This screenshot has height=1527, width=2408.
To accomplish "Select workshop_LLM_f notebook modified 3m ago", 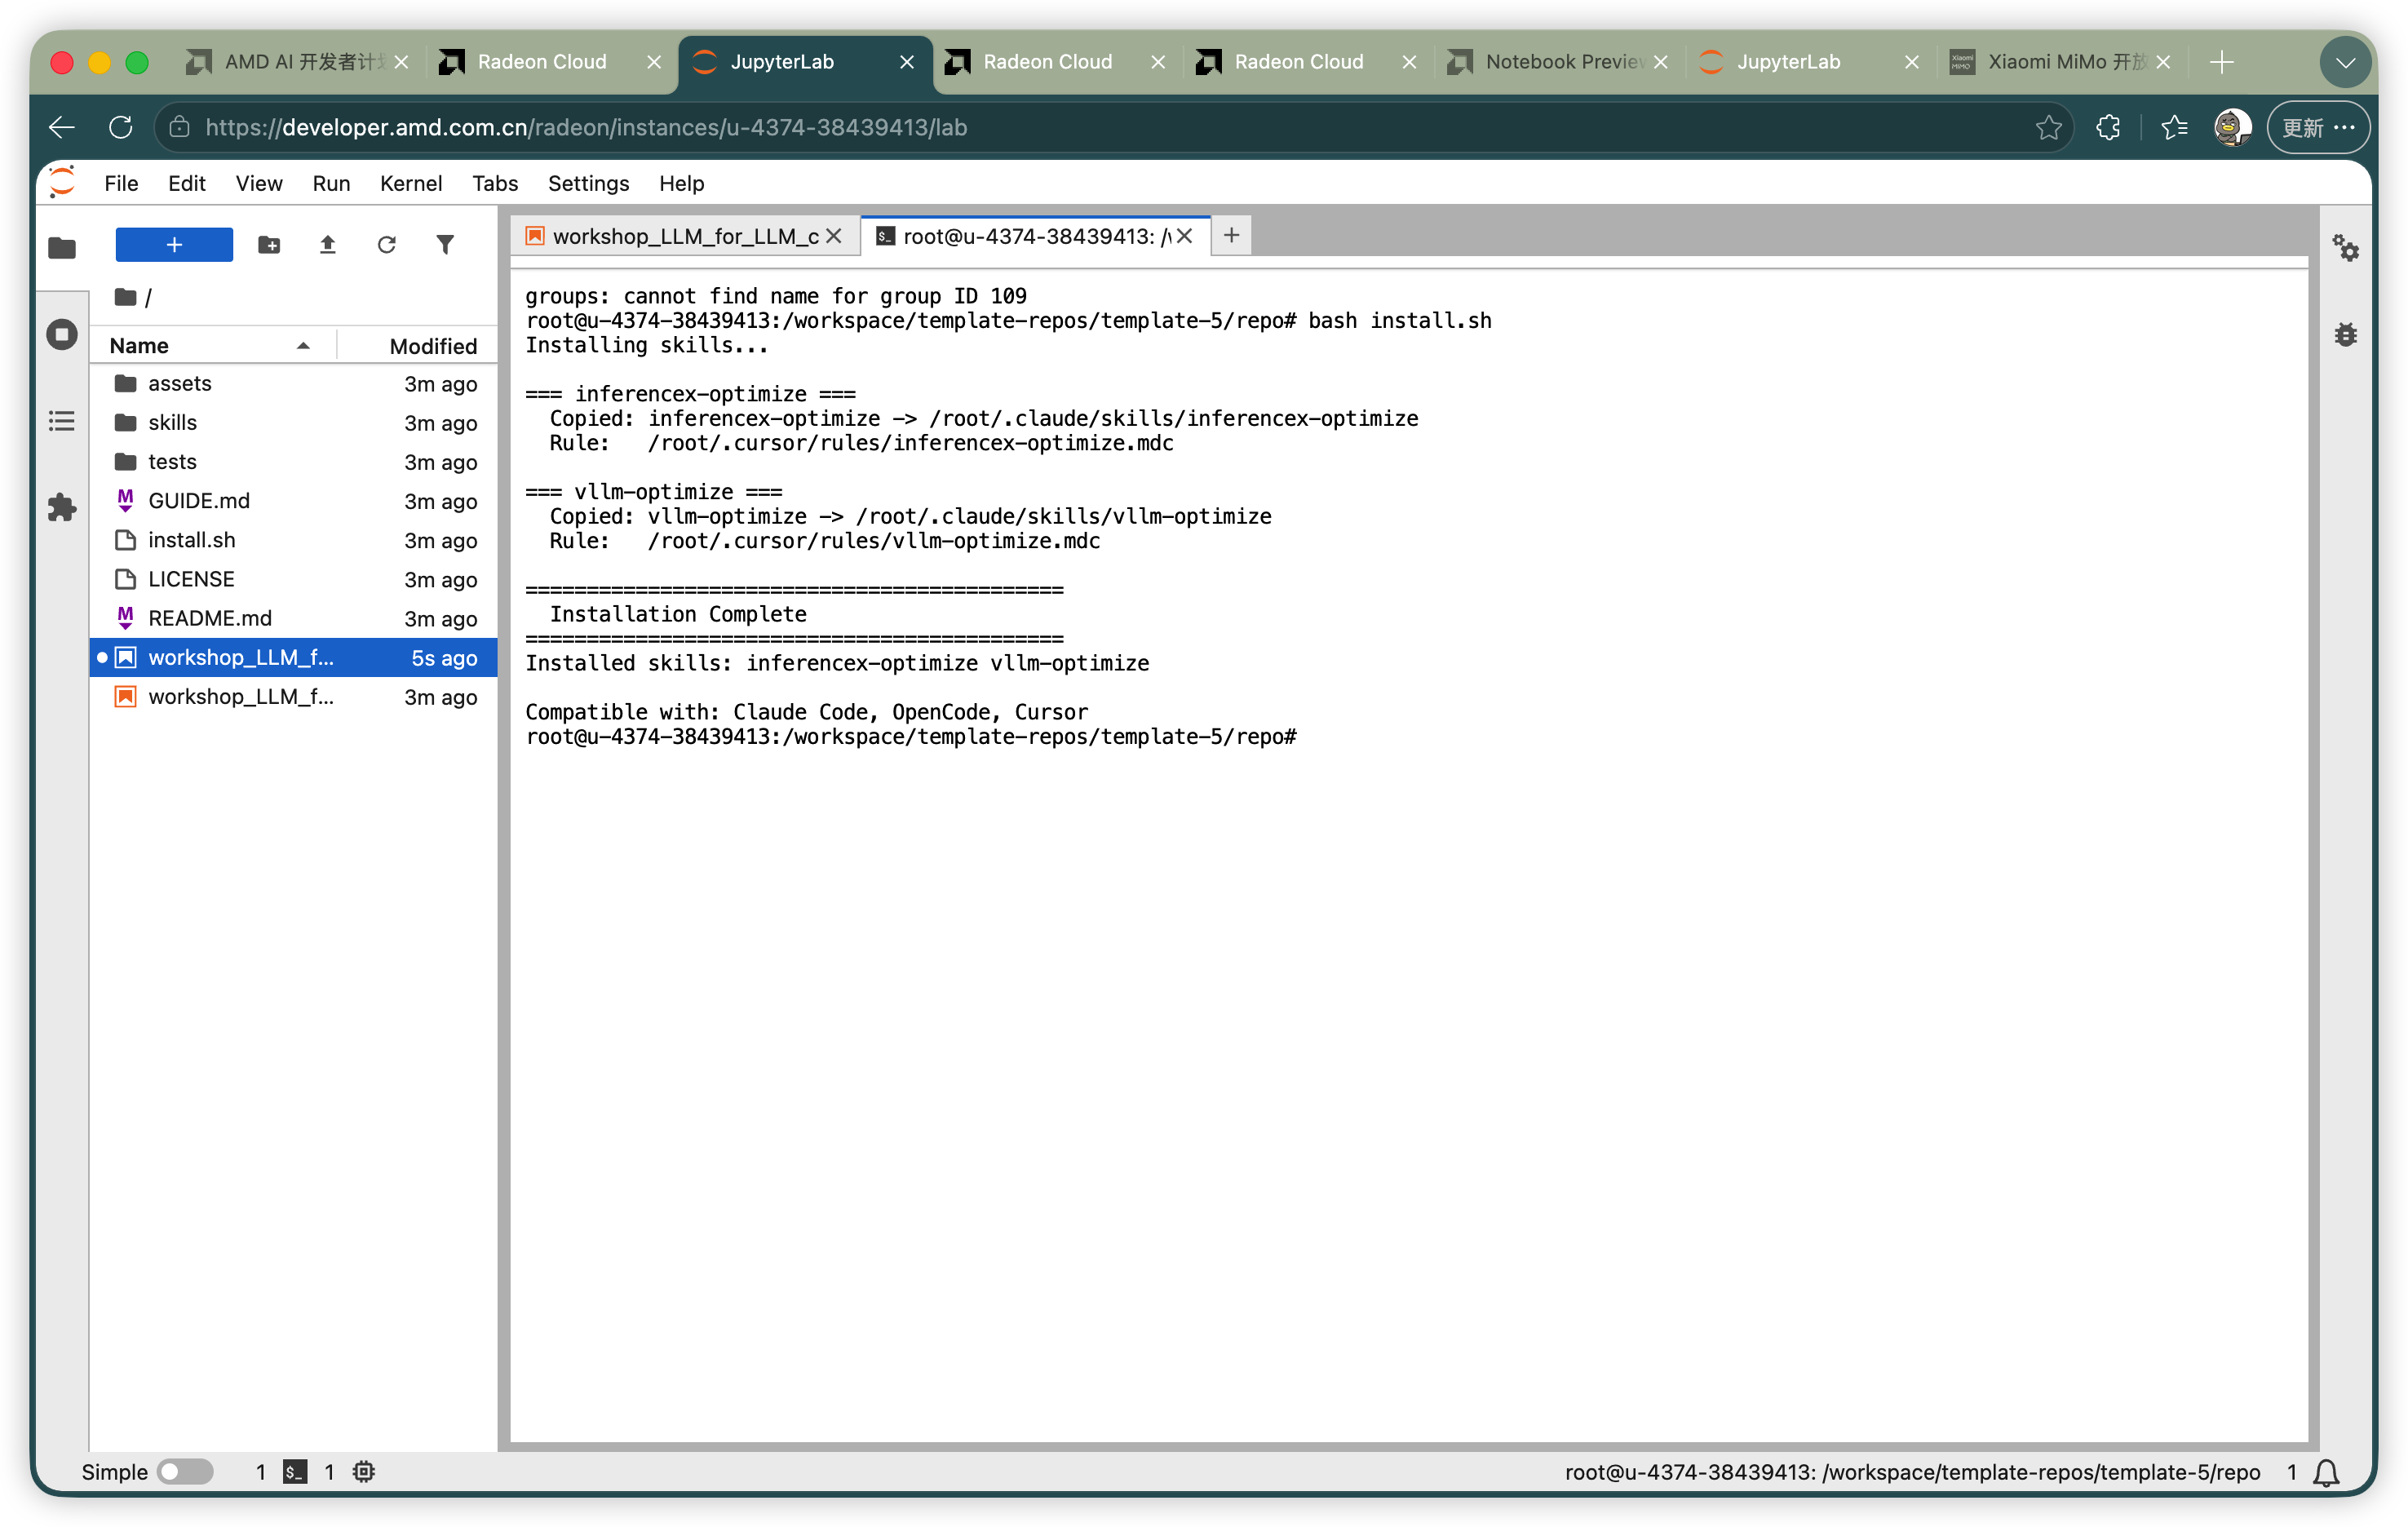I will click(293, 696).
